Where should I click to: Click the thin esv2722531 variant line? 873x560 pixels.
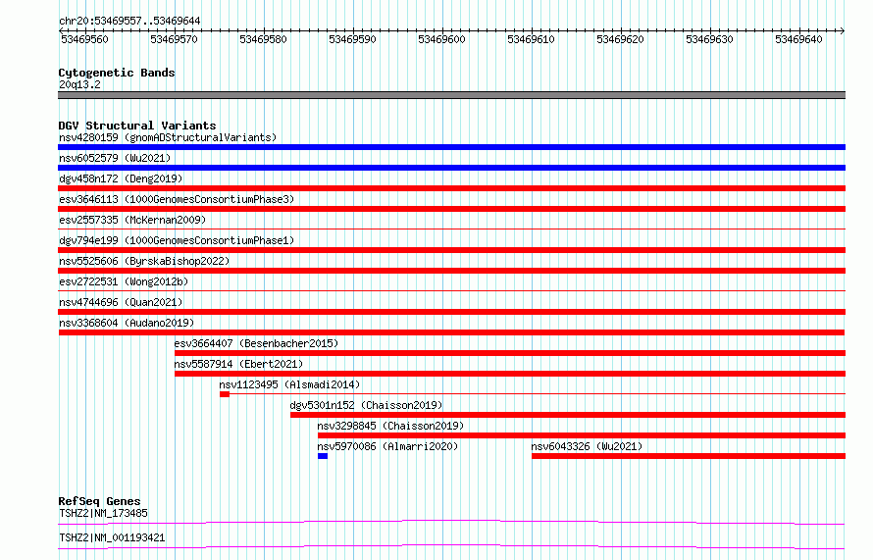[451, 290]
